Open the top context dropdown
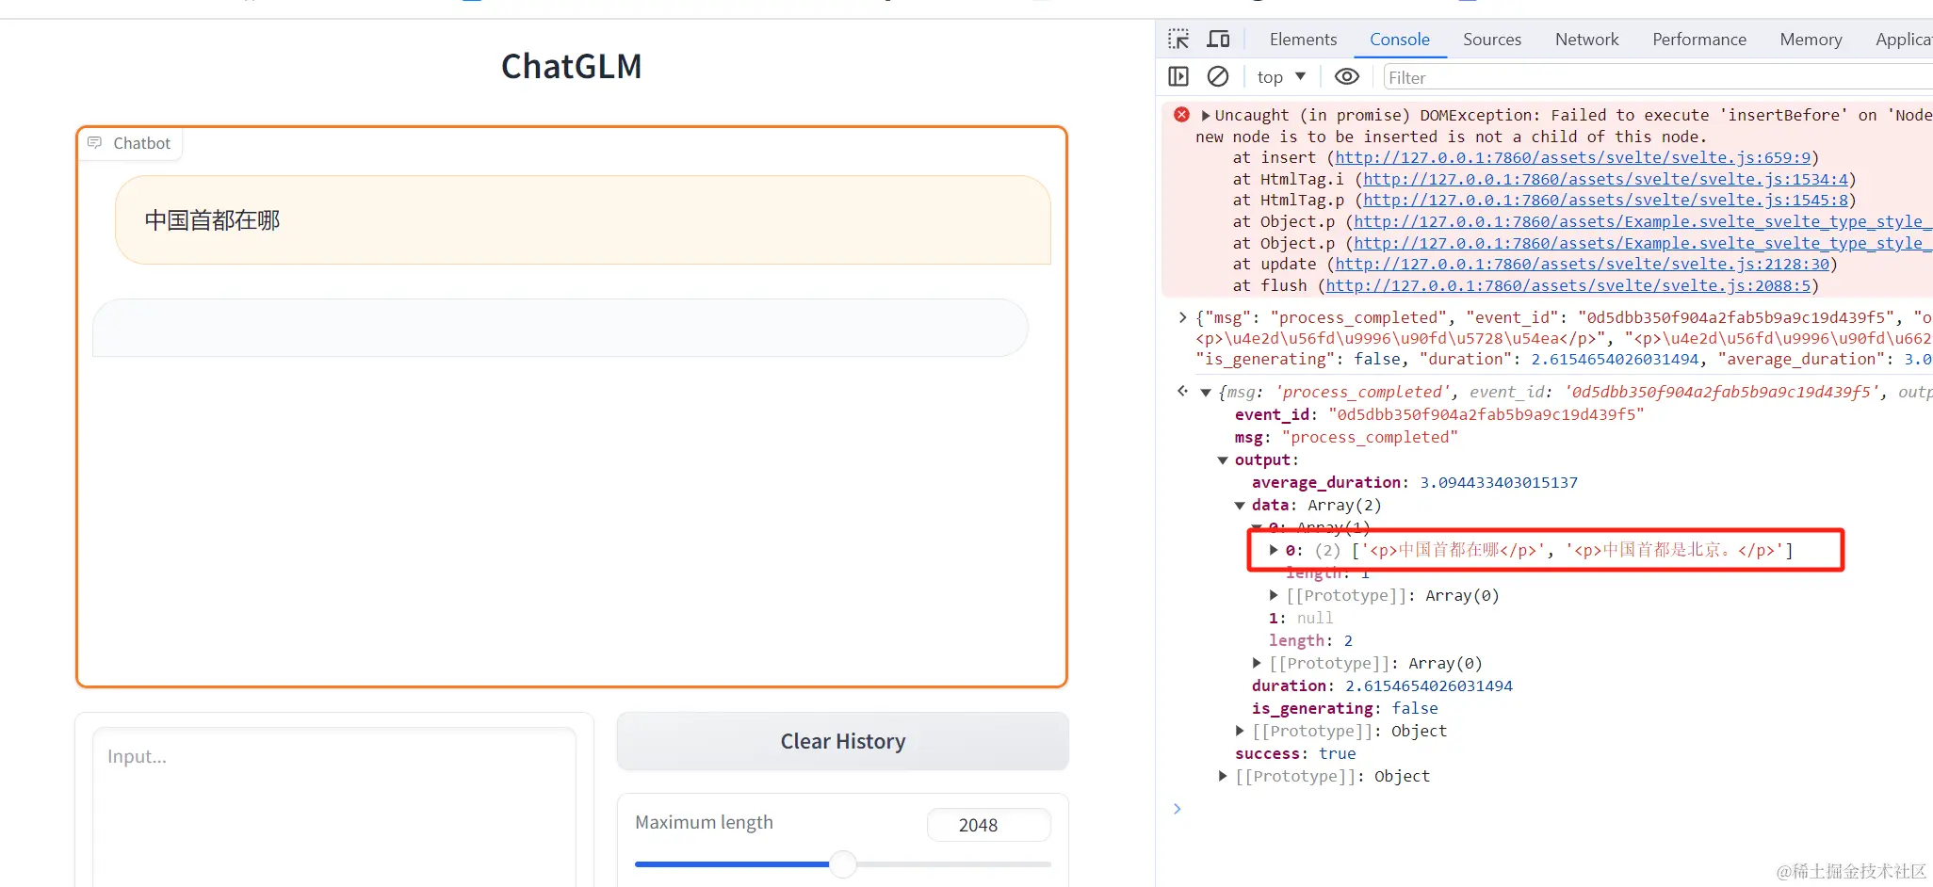The width and height of the screenshot is (1933, 887). point(1281,77)
